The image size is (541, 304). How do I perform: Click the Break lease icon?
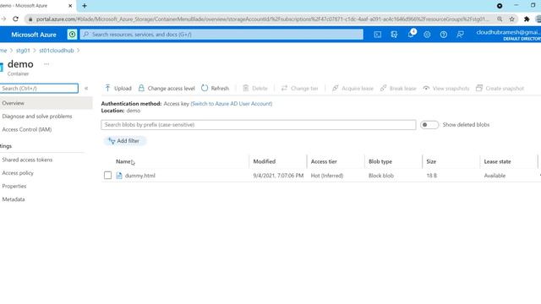(383, 88)
